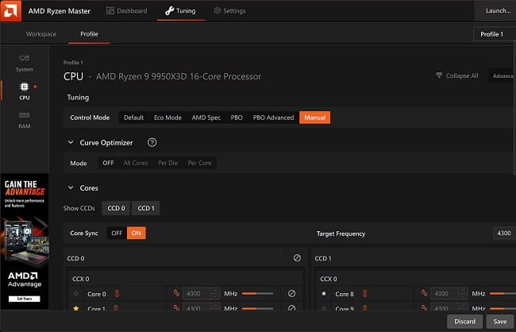The image size is (516, 332).
Task: Click the Core 8 link icon
Action: (364, 293)
